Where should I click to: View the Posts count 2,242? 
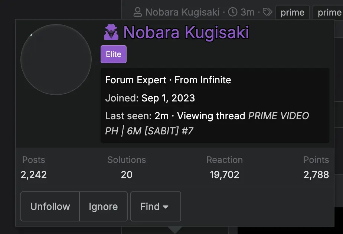34,175
